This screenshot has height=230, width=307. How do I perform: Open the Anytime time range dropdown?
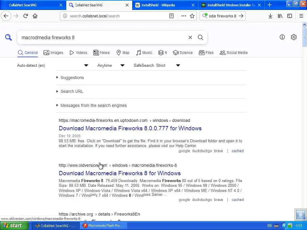111,65
